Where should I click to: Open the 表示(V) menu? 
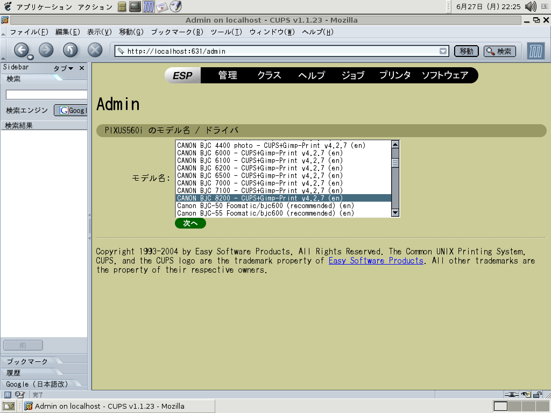coord(100,32)
